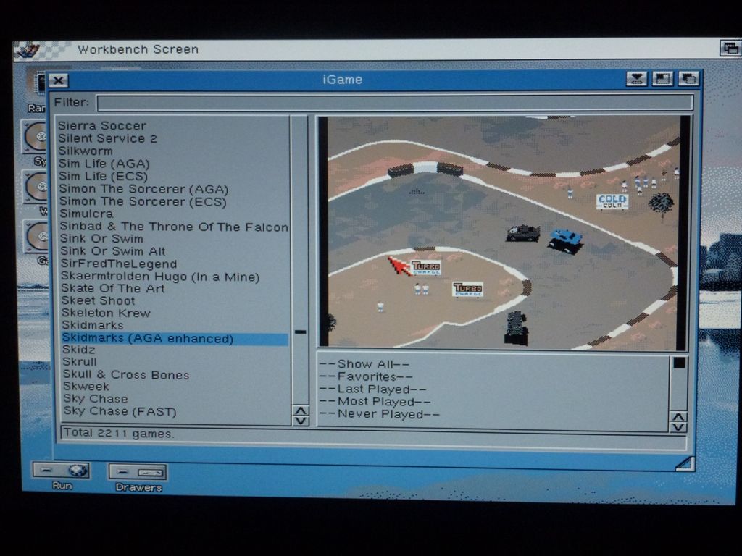Select Simulcra in the game list
Viewport: 742px width, 556px height.
click(86, 214)
